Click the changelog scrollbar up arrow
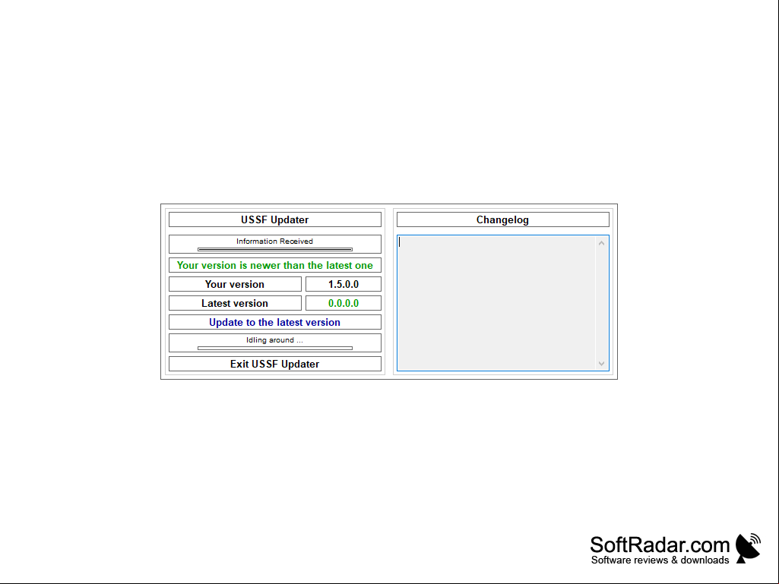Viewport: 779px width, 584px height. tap(602, 243)
